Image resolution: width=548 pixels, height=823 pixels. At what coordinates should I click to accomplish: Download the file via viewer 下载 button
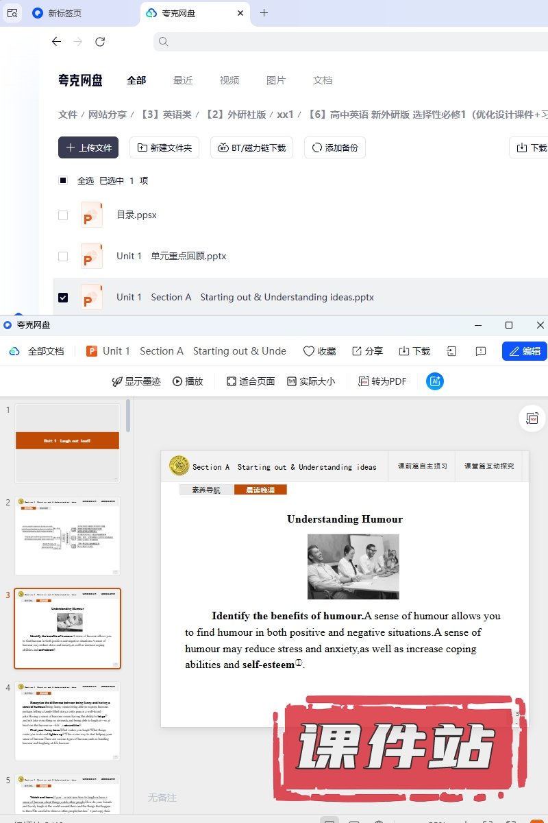point(414,351)
